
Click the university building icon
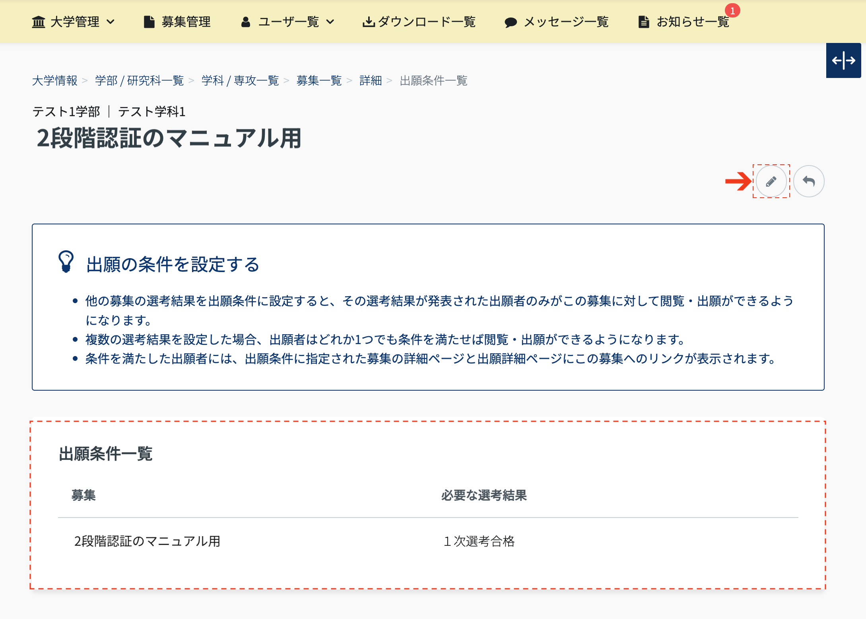pyautogui.click(x=38, y=22)
